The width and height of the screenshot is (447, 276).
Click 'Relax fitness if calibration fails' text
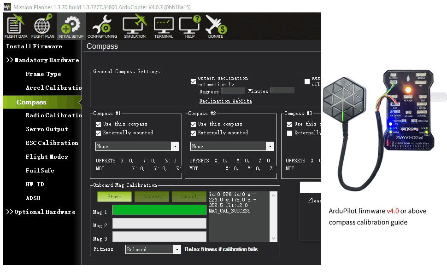(221, 249)
